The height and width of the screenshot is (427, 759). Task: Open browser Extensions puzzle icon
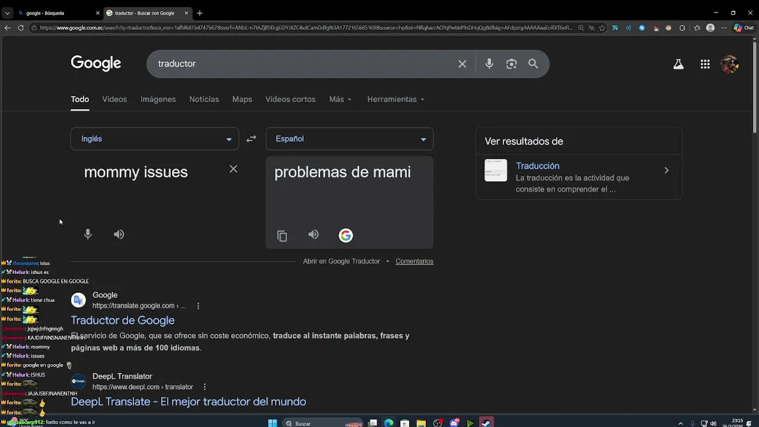[682, 28]
